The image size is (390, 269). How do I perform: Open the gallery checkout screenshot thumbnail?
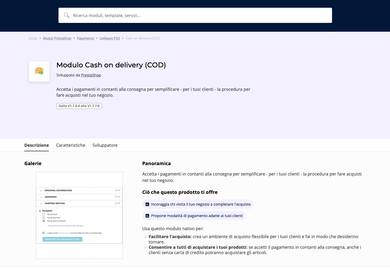79,215
